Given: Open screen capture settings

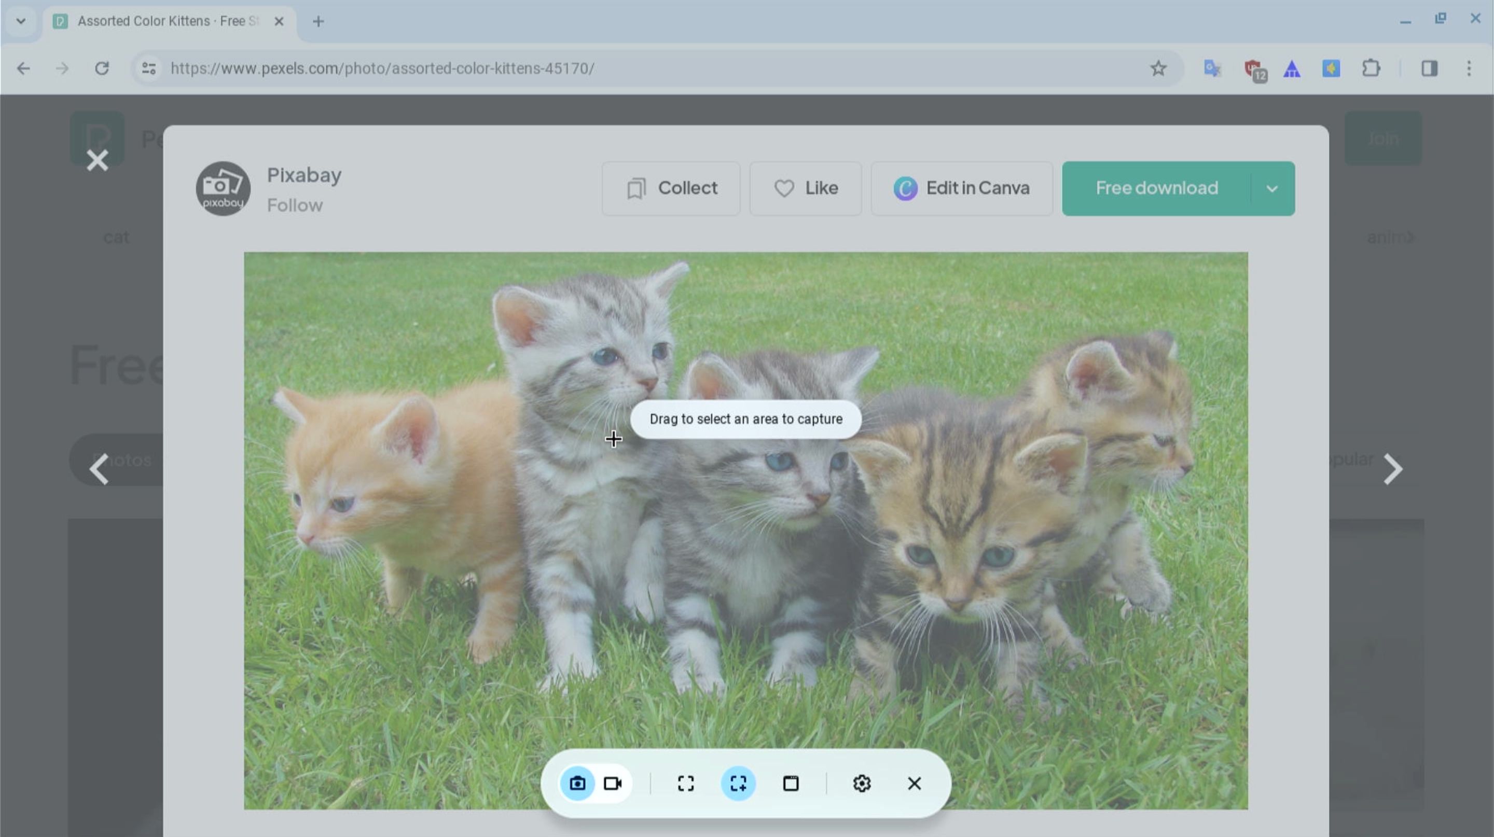Looking at the screenshot, I should click(x=862, y=784).
